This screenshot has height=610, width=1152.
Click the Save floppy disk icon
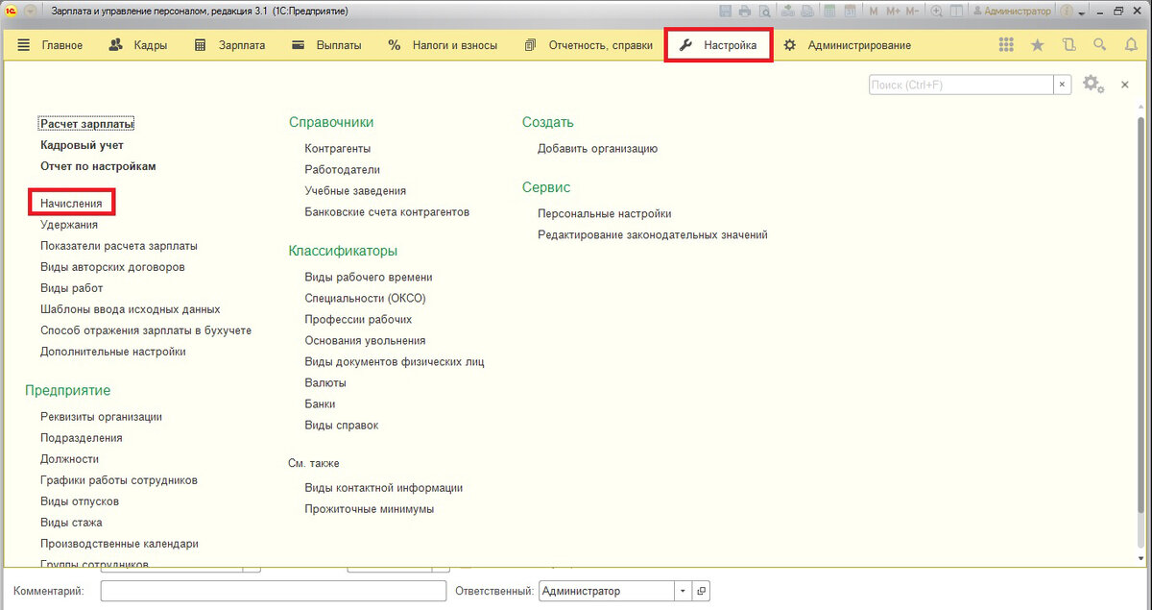(726, 11)
